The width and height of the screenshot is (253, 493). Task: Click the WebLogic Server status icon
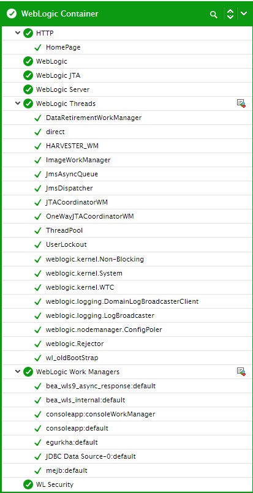[x=28, y=89]
